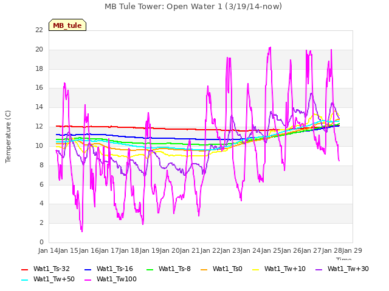This screenshot has width=389, height=291.
Task: Click the blue Wat1_Ts-16 legend swatch
Action: coord(88,269)
